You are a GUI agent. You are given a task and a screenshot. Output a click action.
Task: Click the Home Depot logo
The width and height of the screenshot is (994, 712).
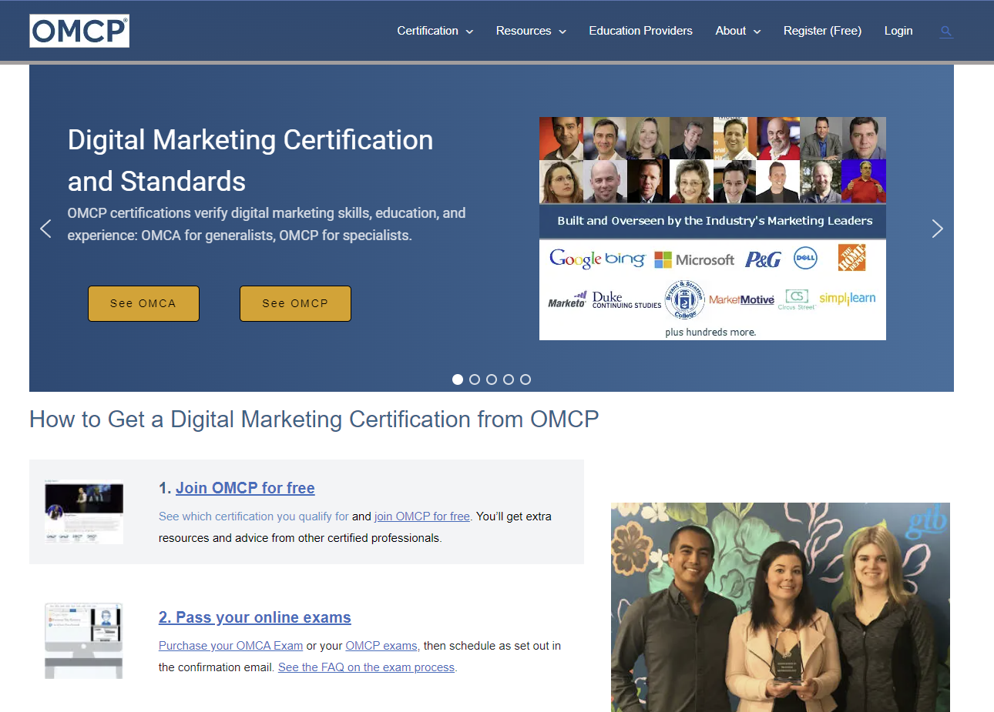[851, 257]
